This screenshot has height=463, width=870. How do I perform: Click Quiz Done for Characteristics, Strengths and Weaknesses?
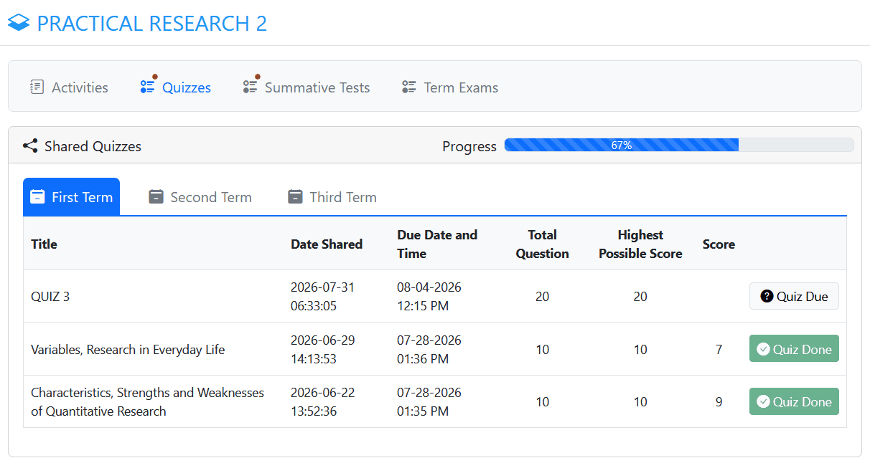click(x=794, y=402)
